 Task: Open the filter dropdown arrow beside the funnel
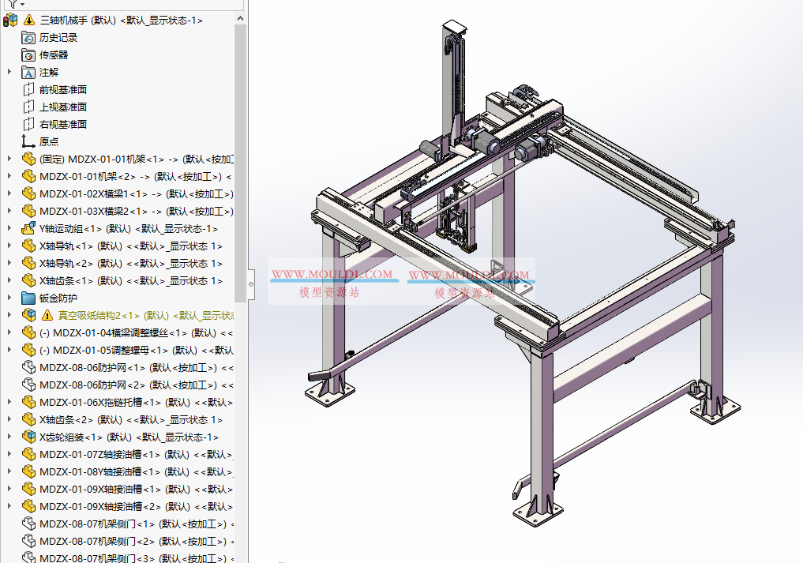pos(21,5)
